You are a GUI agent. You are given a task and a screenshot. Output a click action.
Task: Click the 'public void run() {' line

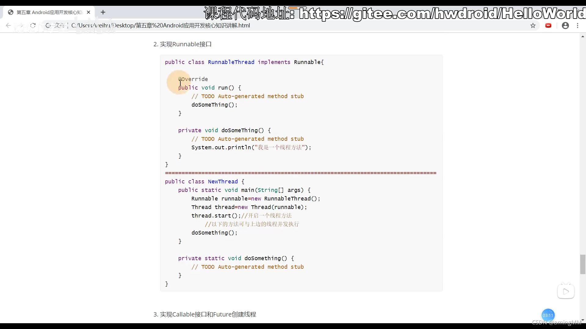[x=210, y=88]
